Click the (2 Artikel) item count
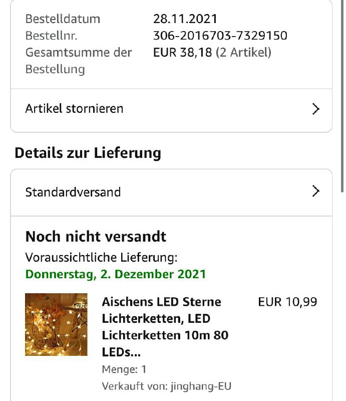This screenshot has width=346, height=401. pyautogui.click(x=243, y=52)
